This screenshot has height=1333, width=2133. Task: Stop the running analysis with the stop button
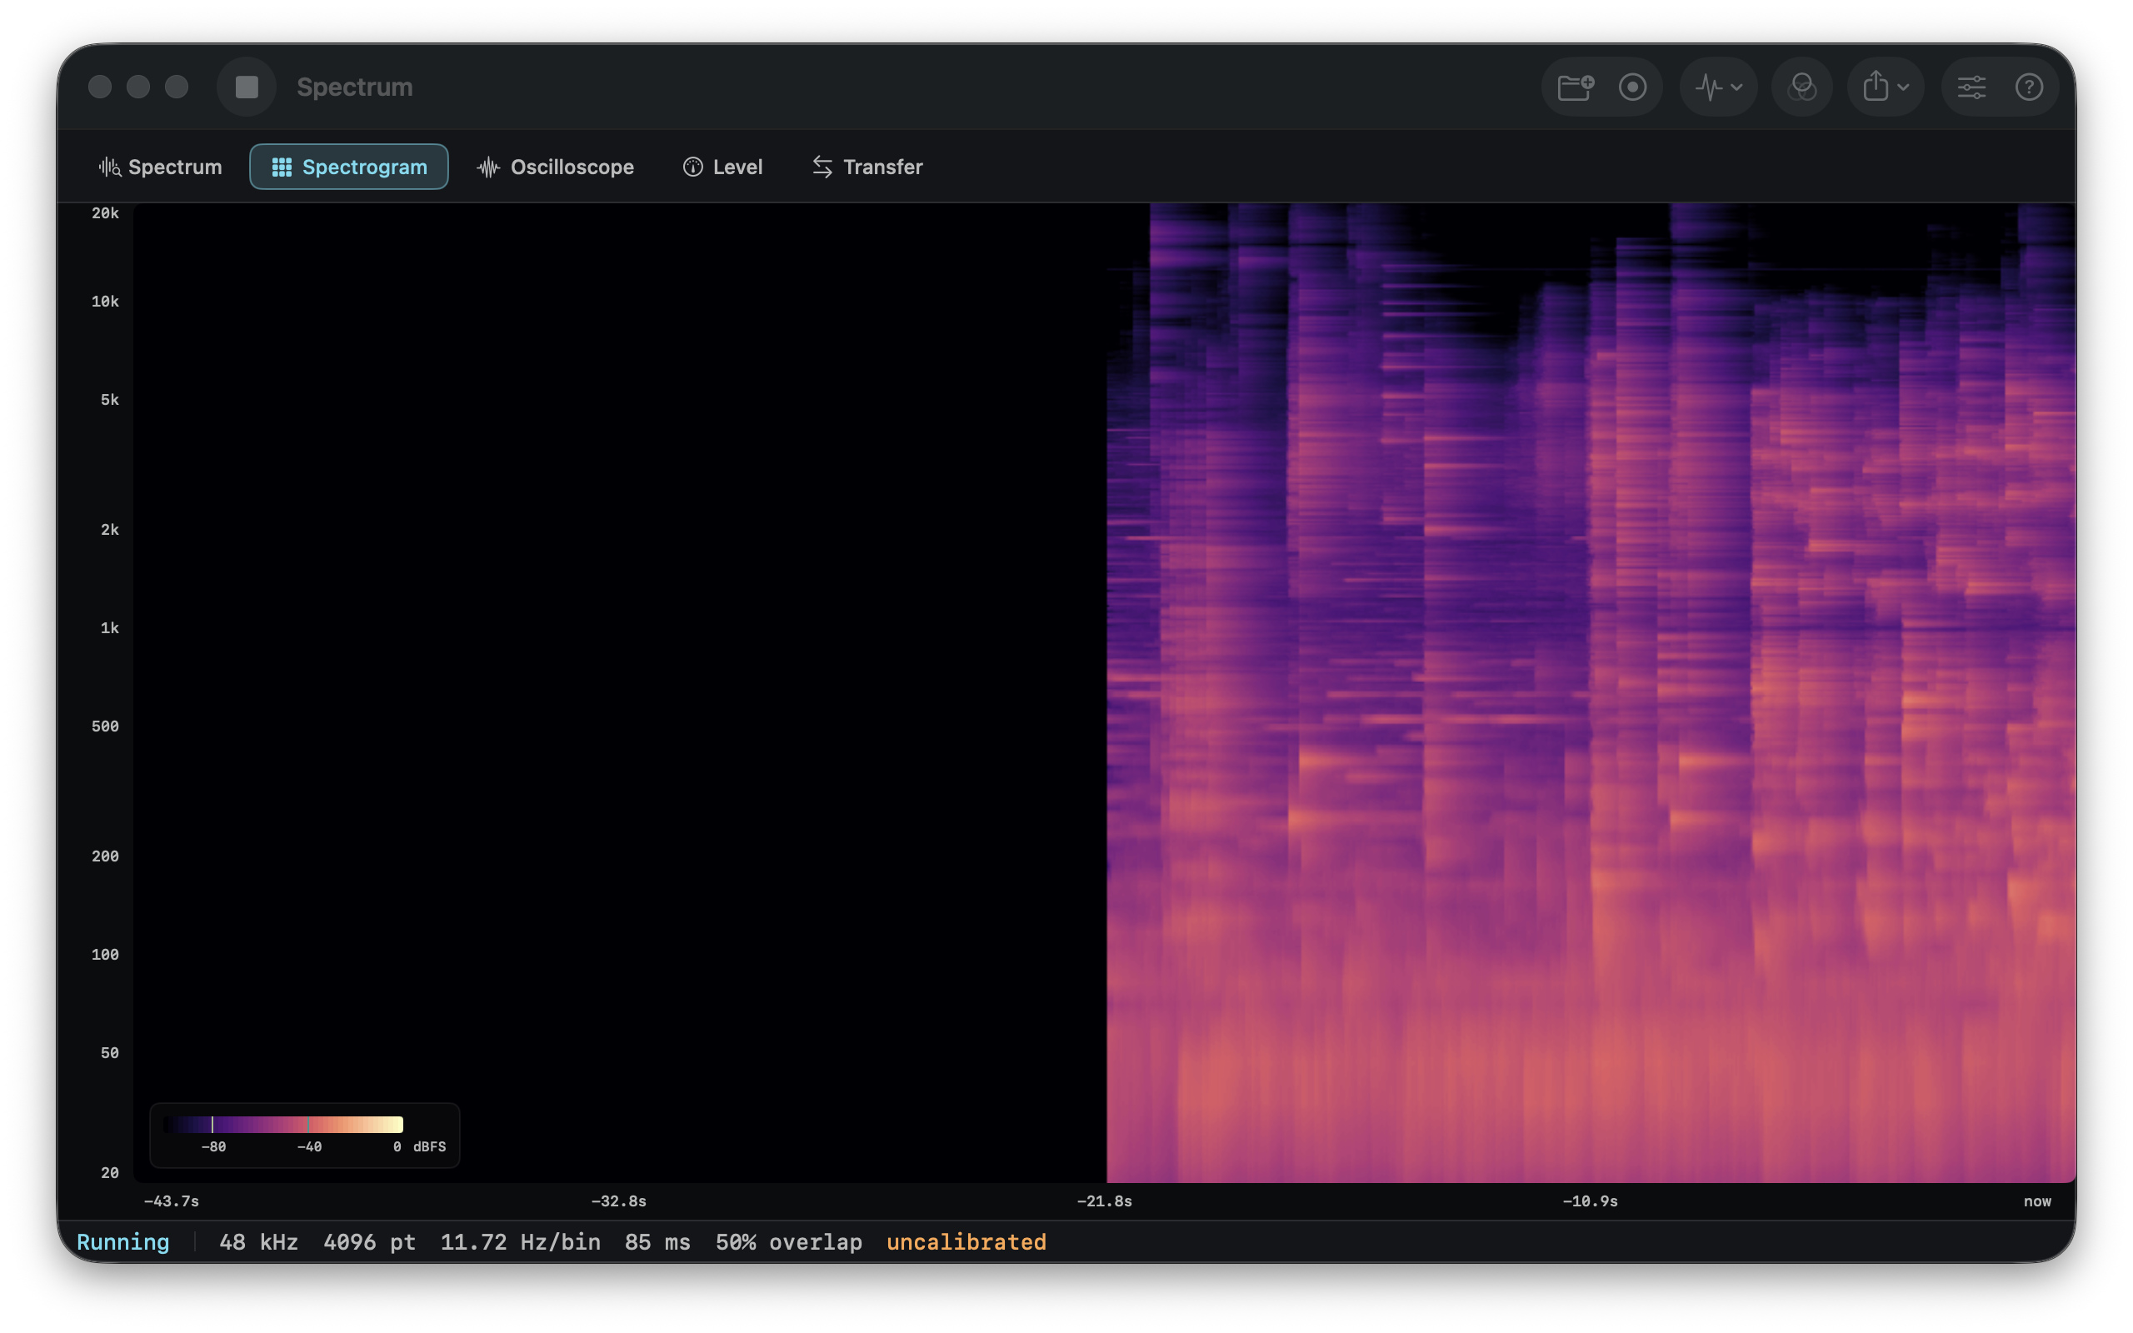pos(247,87)
